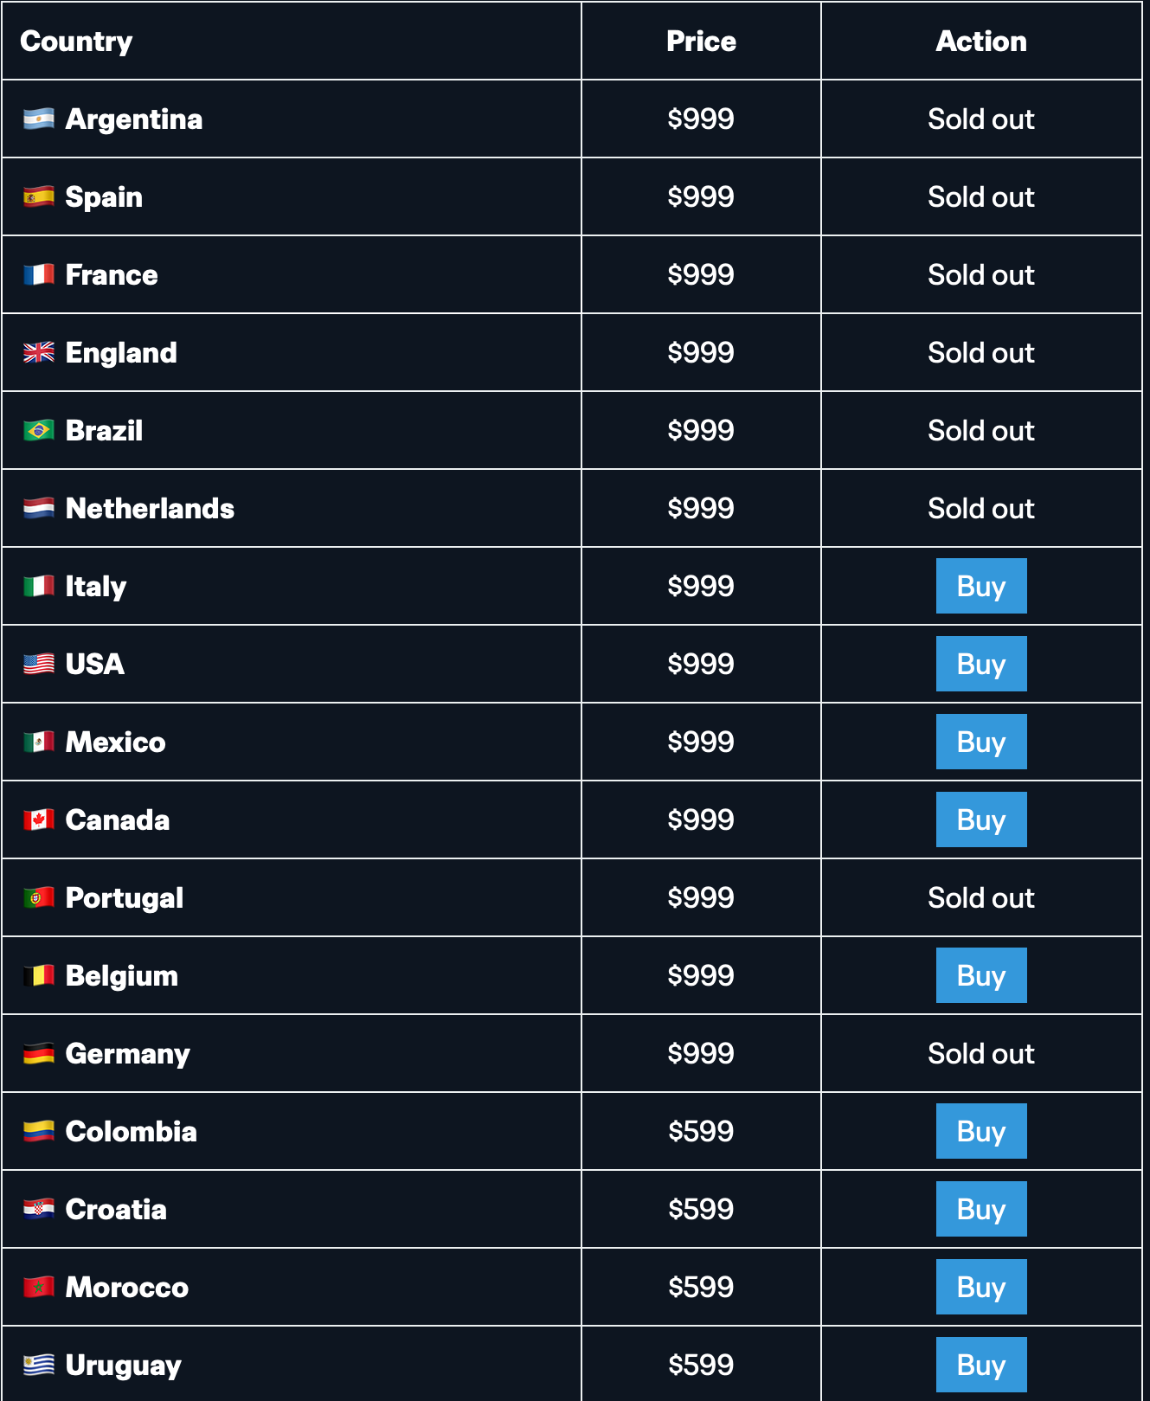This screenshot has height=1401, width=1150.
Task: Click the Price column header
Action: tap(701, 42)
